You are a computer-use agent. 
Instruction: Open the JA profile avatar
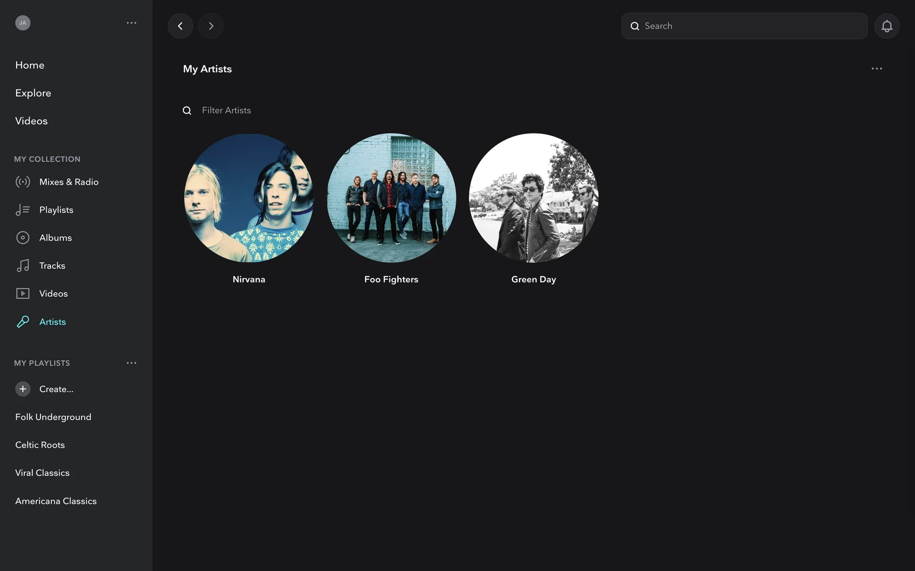point(23,23)
